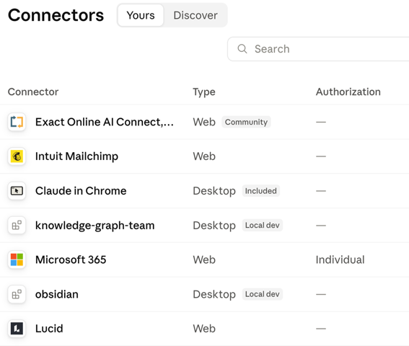Click the Connectors page heading
The height and width of the screenshot is (346, 409).
point(56,15)
